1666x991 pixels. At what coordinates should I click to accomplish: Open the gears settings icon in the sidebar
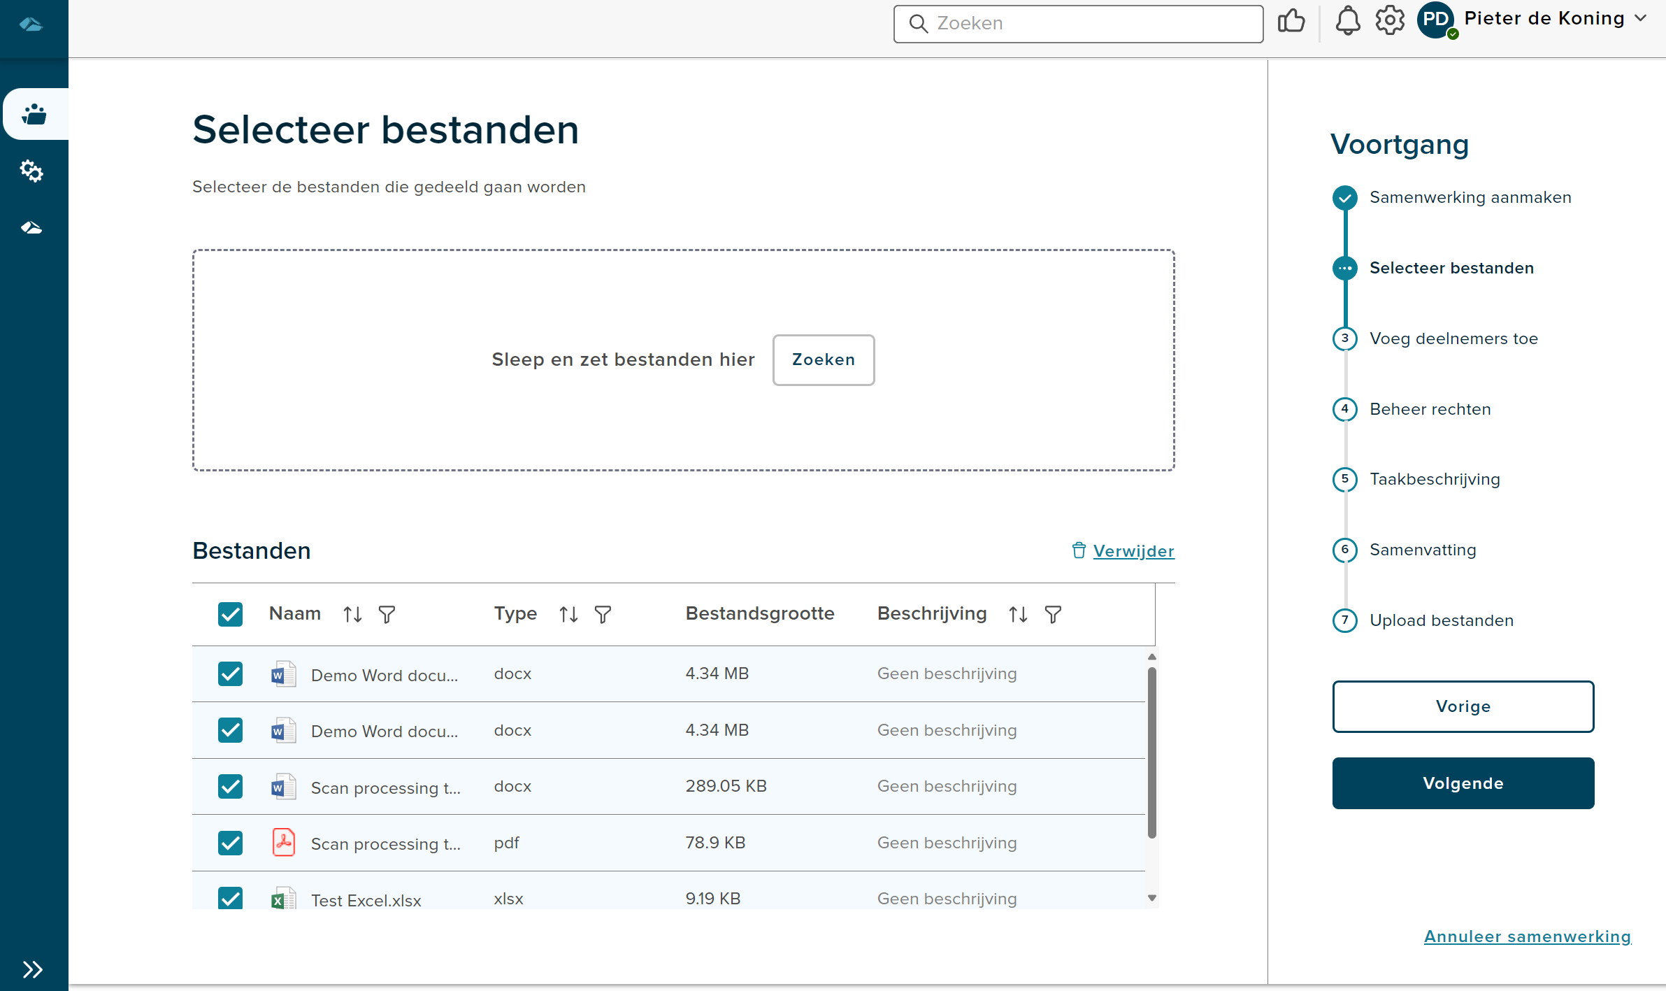point(31,171)
